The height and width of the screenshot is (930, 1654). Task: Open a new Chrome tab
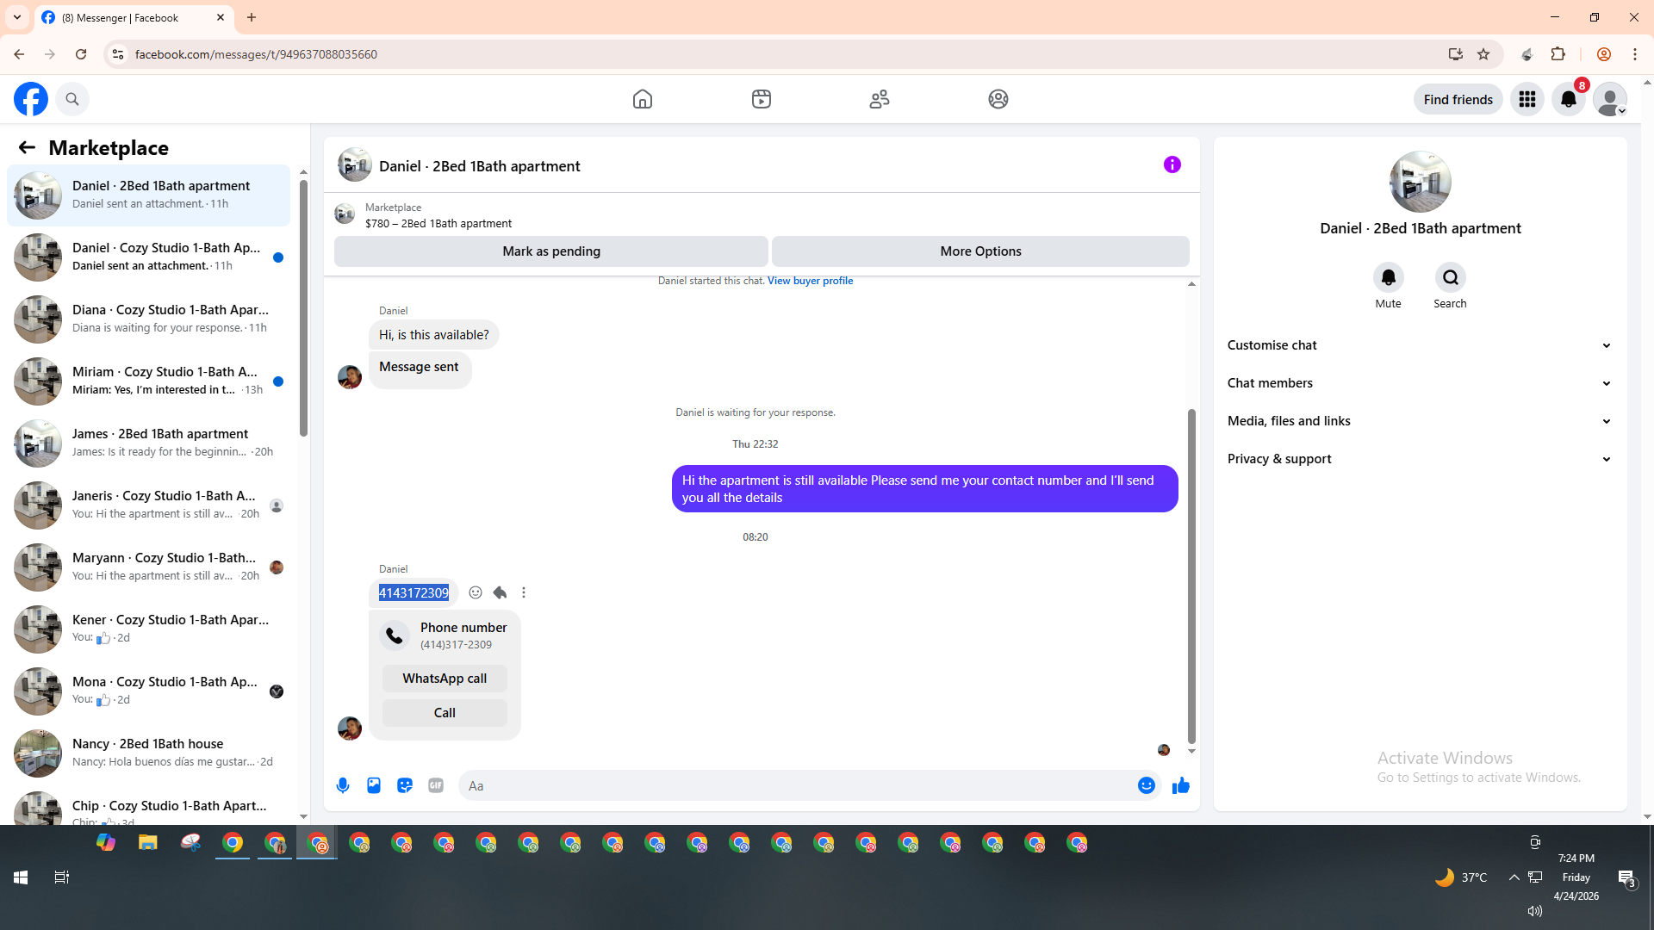click(252, 17)
